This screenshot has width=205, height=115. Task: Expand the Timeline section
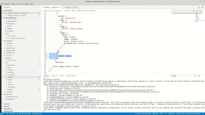(x=6, y=106)
